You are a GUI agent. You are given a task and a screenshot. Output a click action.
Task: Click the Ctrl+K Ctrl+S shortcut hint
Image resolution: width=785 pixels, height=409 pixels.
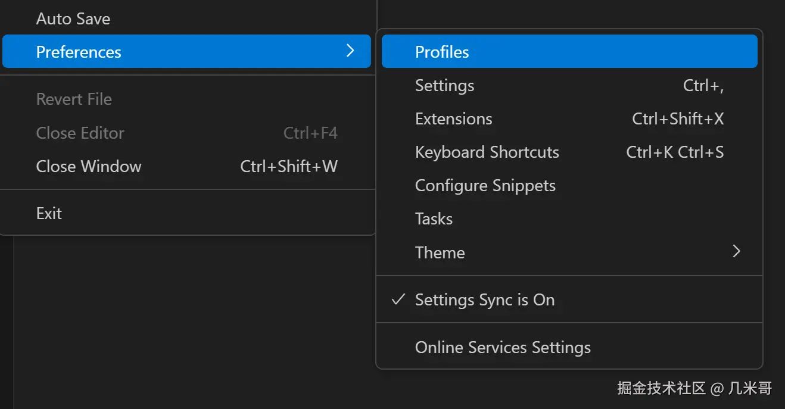point(675,152)
